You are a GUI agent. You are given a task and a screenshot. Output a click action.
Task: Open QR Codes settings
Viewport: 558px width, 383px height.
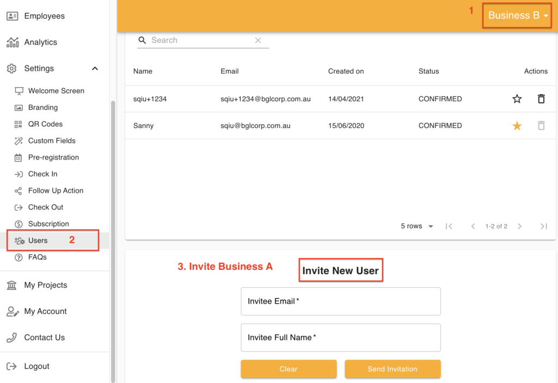pyautogui.click(x=45, y=124)
